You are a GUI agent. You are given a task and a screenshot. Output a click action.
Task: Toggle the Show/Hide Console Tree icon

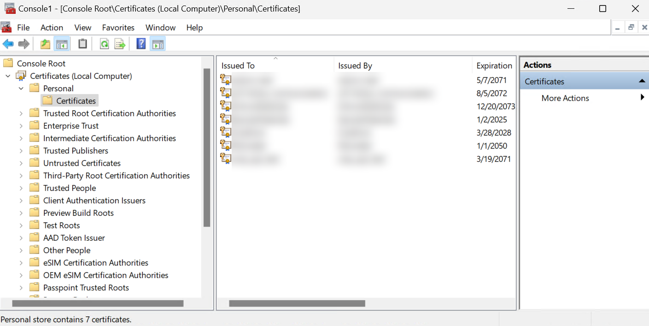(62, 43)
